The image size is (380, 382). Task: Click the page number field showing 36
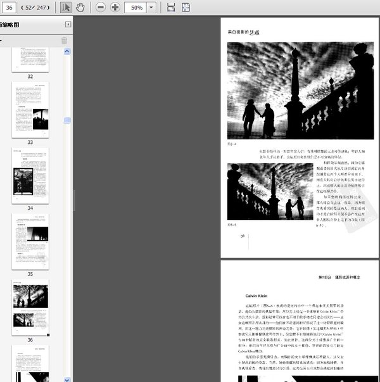pos(9,8)
